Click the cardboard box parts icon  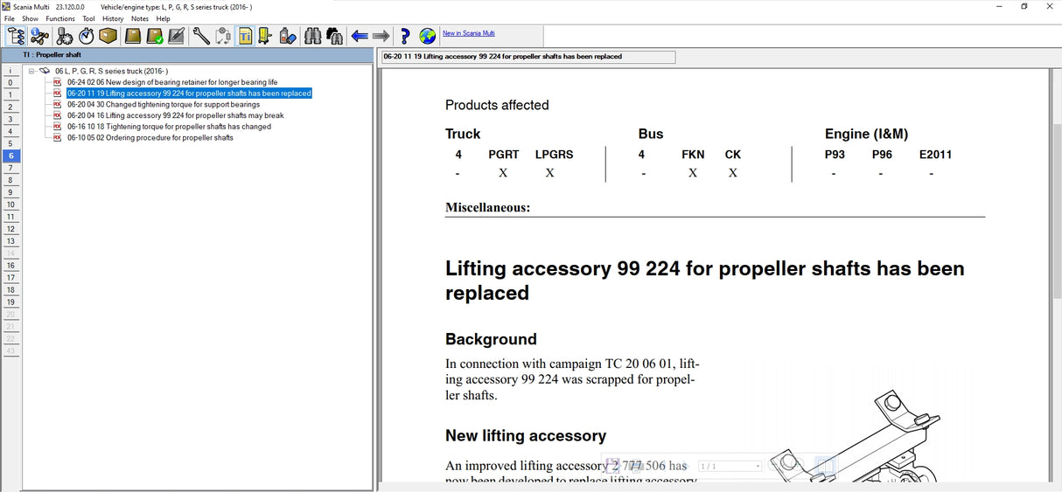click(108, 36)
